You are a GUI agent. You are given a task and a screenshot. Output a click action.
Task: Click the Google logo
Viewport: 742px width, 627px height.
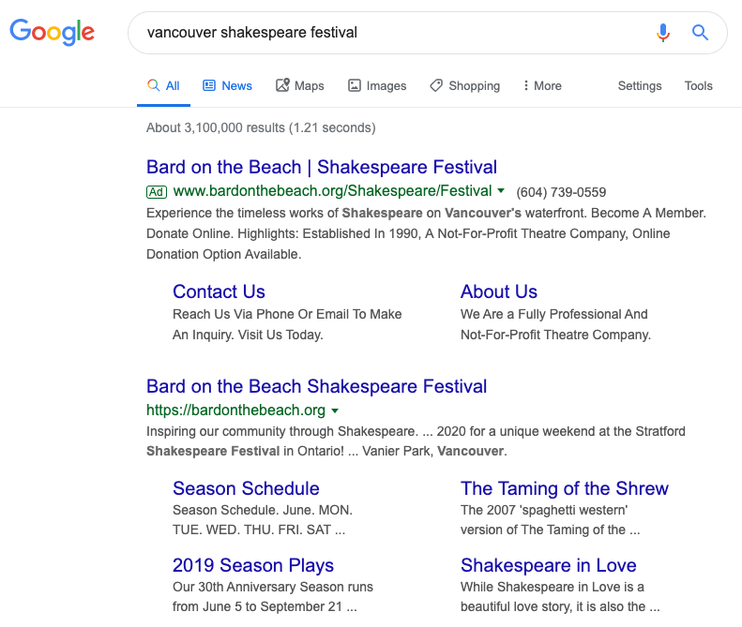pyautogui.click(x=52, y=32)
